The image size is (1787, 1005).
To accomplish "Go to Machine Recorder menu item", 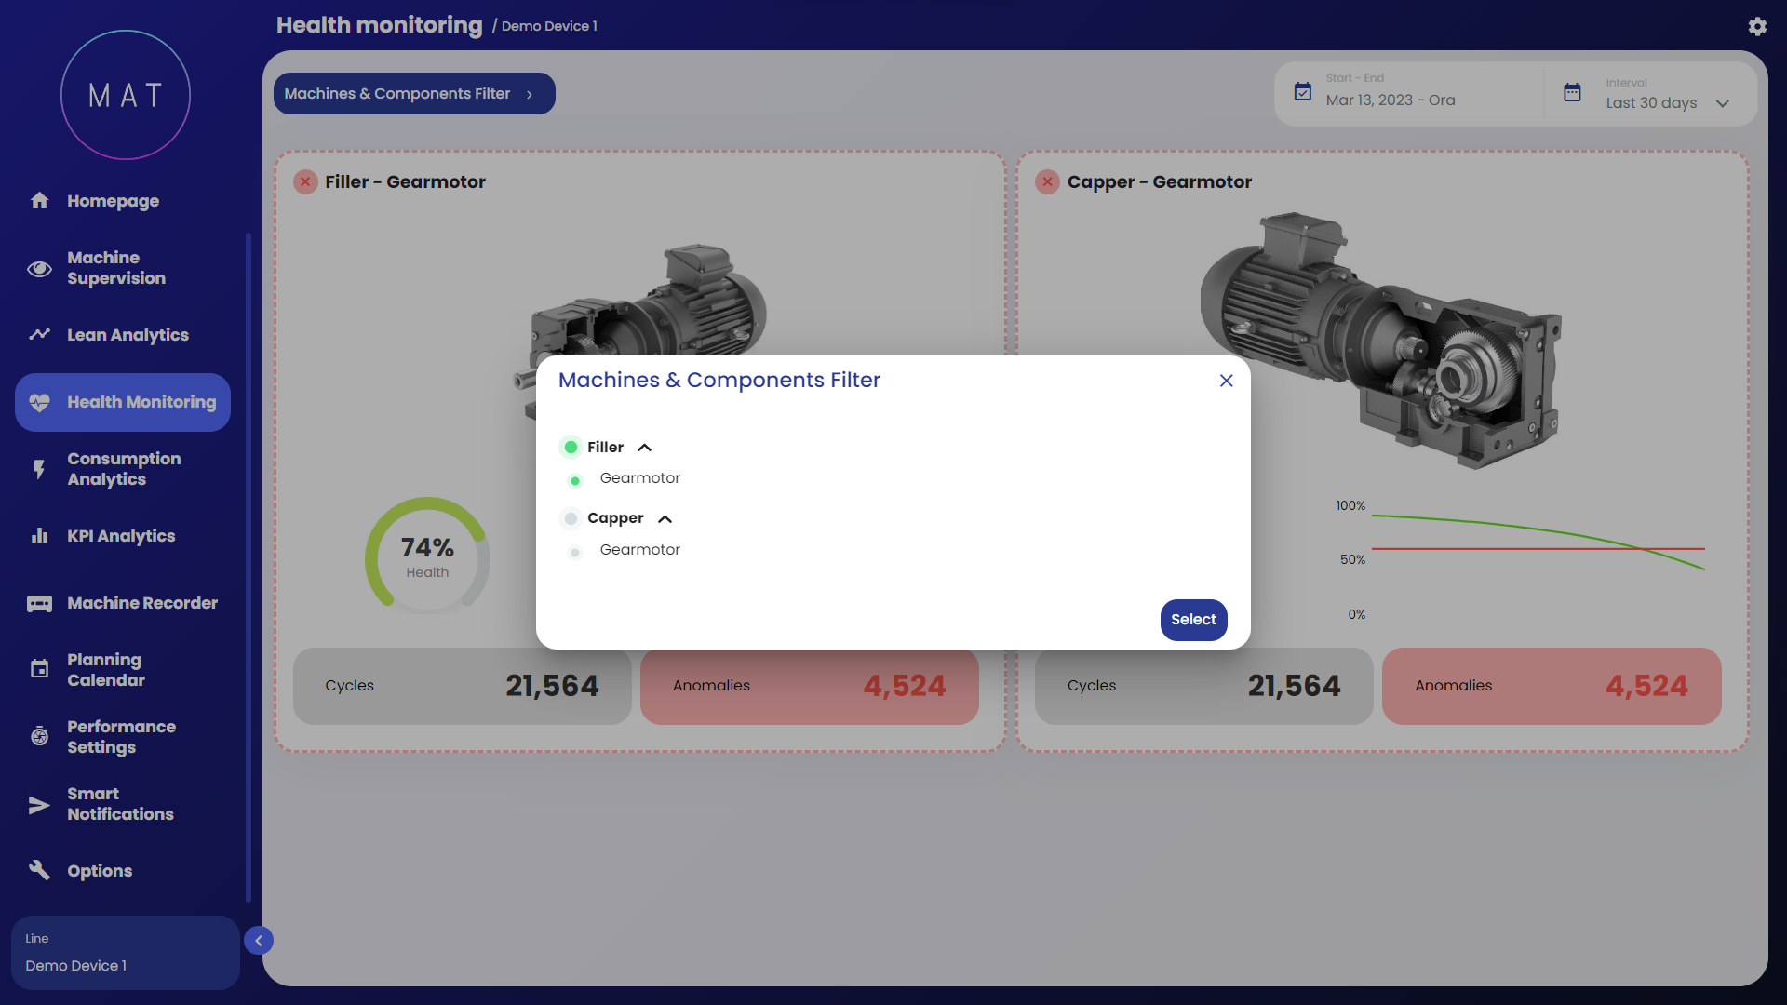I will tap(141, 603).
